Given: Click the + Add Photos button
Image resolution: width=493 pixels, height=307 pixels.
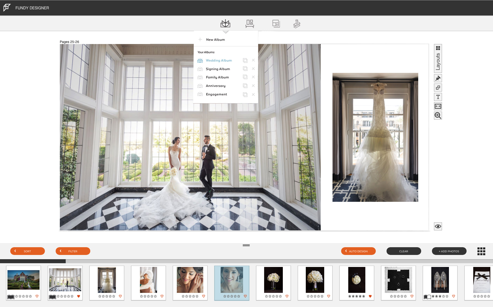Looking at the screenshot, I should [449, 251].
